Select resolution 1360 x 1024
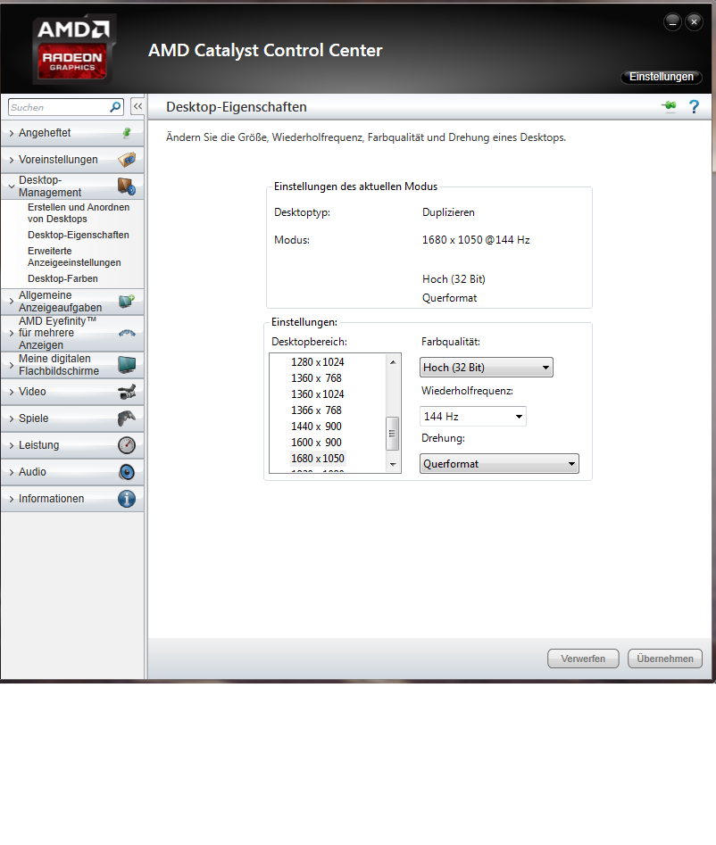Viewport: 716px width, 845px height. tap(318, 394)
